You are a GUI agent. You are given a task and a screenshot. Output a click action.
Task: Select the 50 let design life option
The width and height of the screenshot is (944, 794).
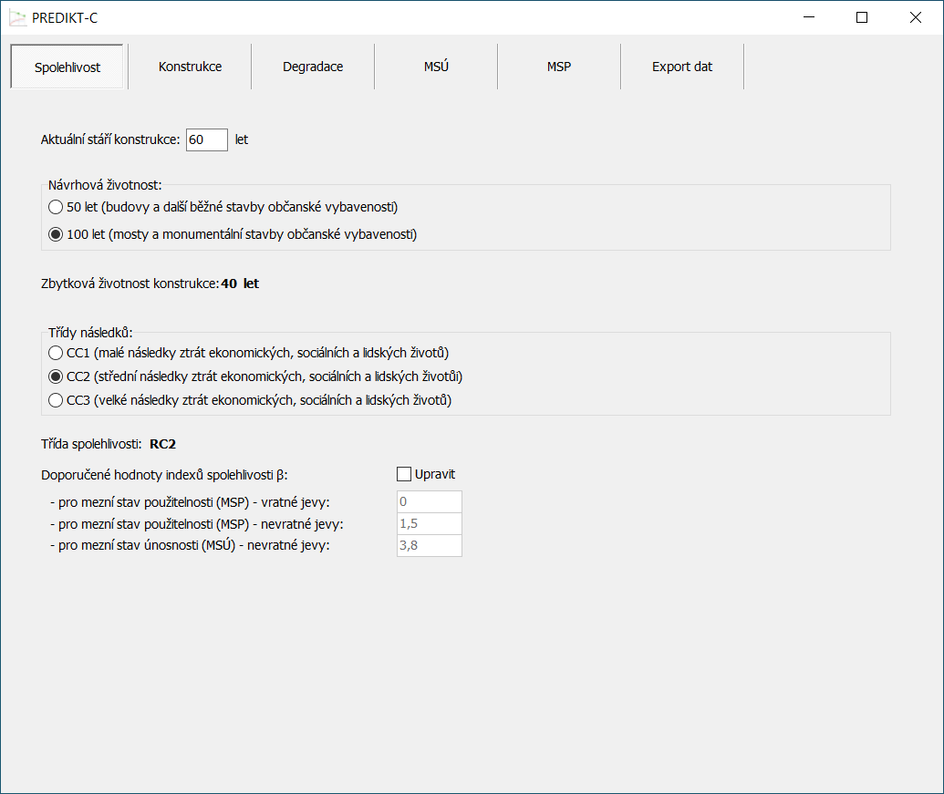tap(223, 207)
